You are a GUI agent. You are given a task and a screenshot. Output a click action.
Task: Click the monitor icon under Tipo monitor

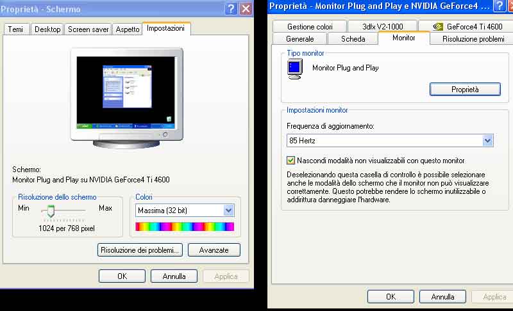coord(295,69)
